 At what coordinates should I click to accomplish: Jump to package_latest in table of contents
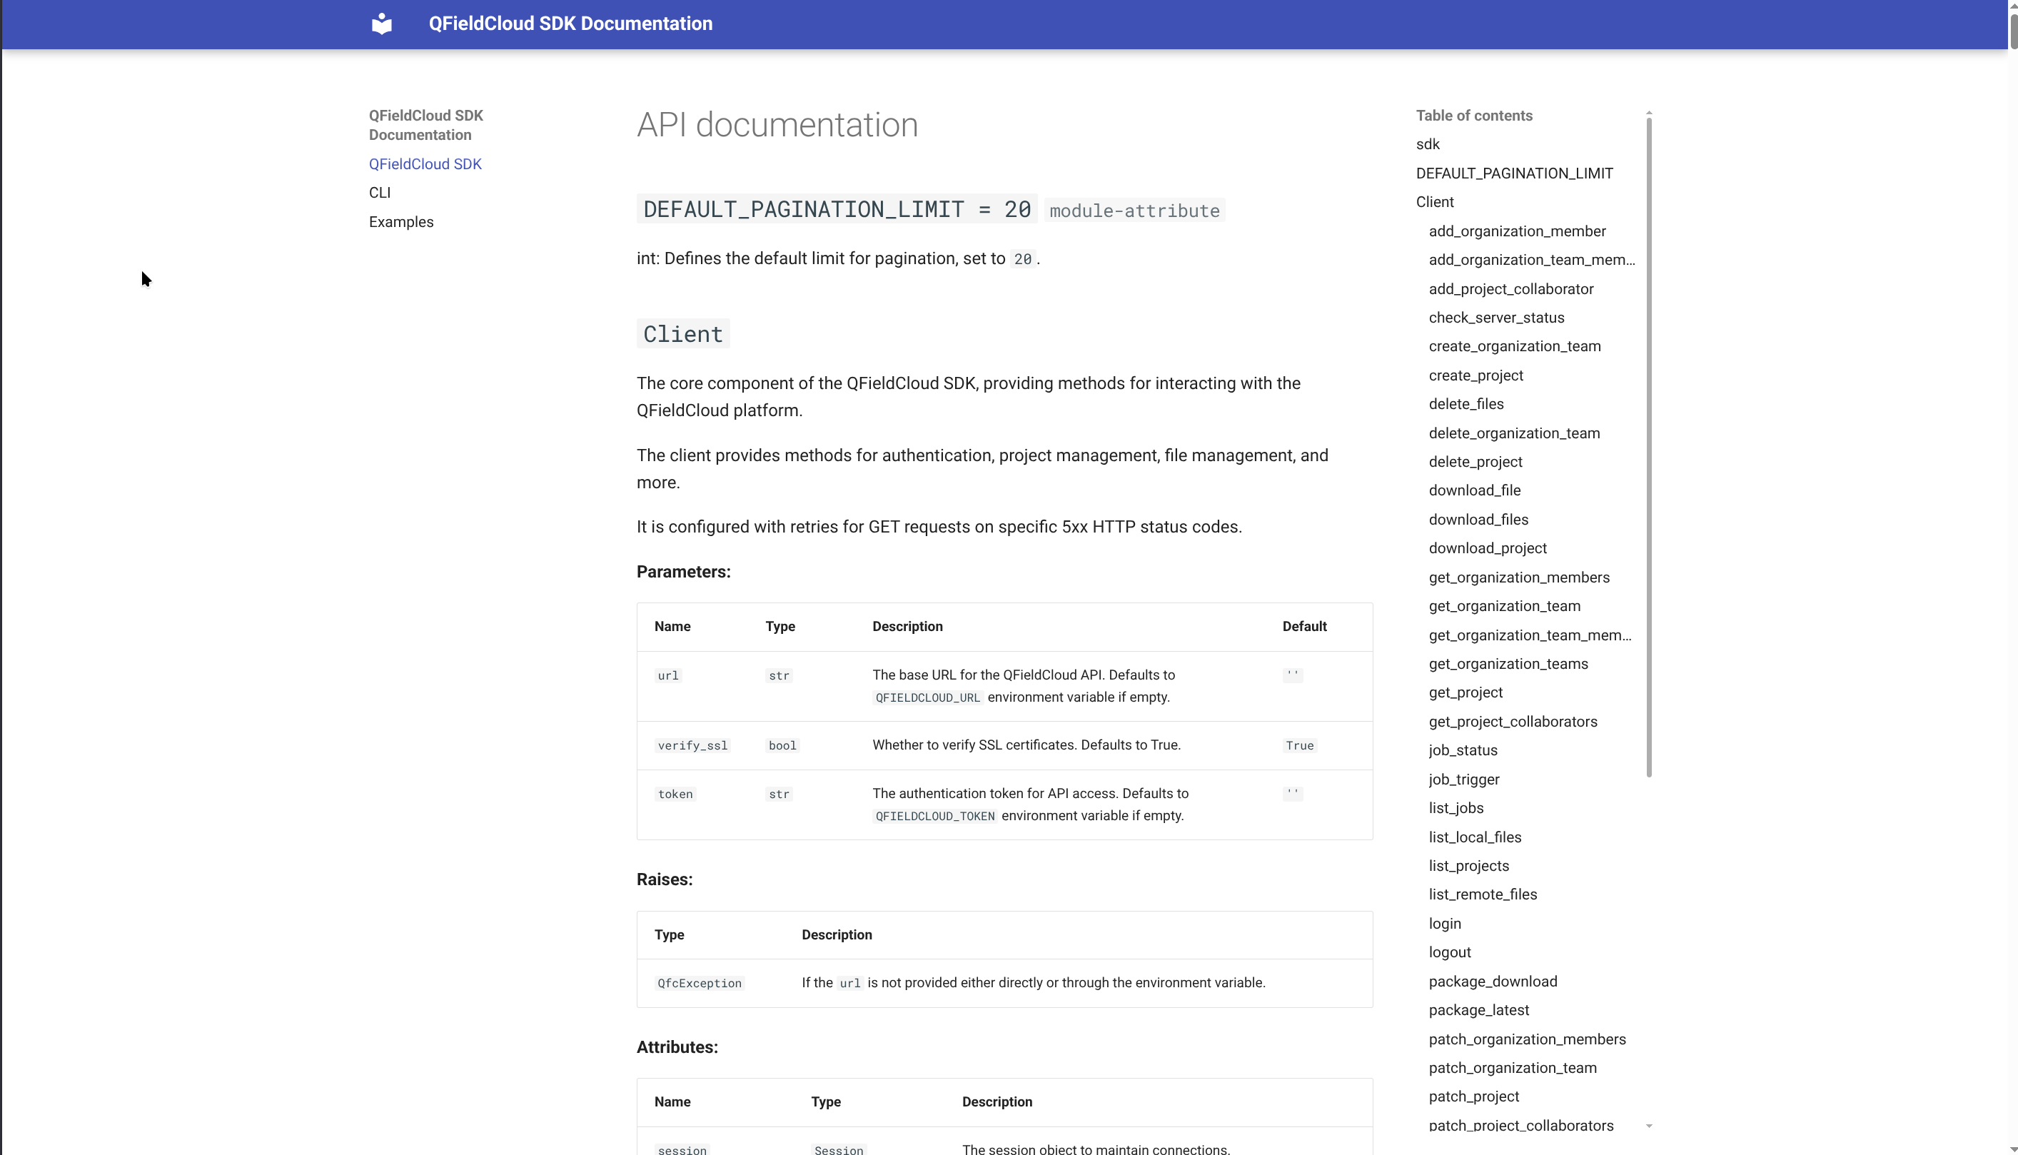[1478, 1010]
